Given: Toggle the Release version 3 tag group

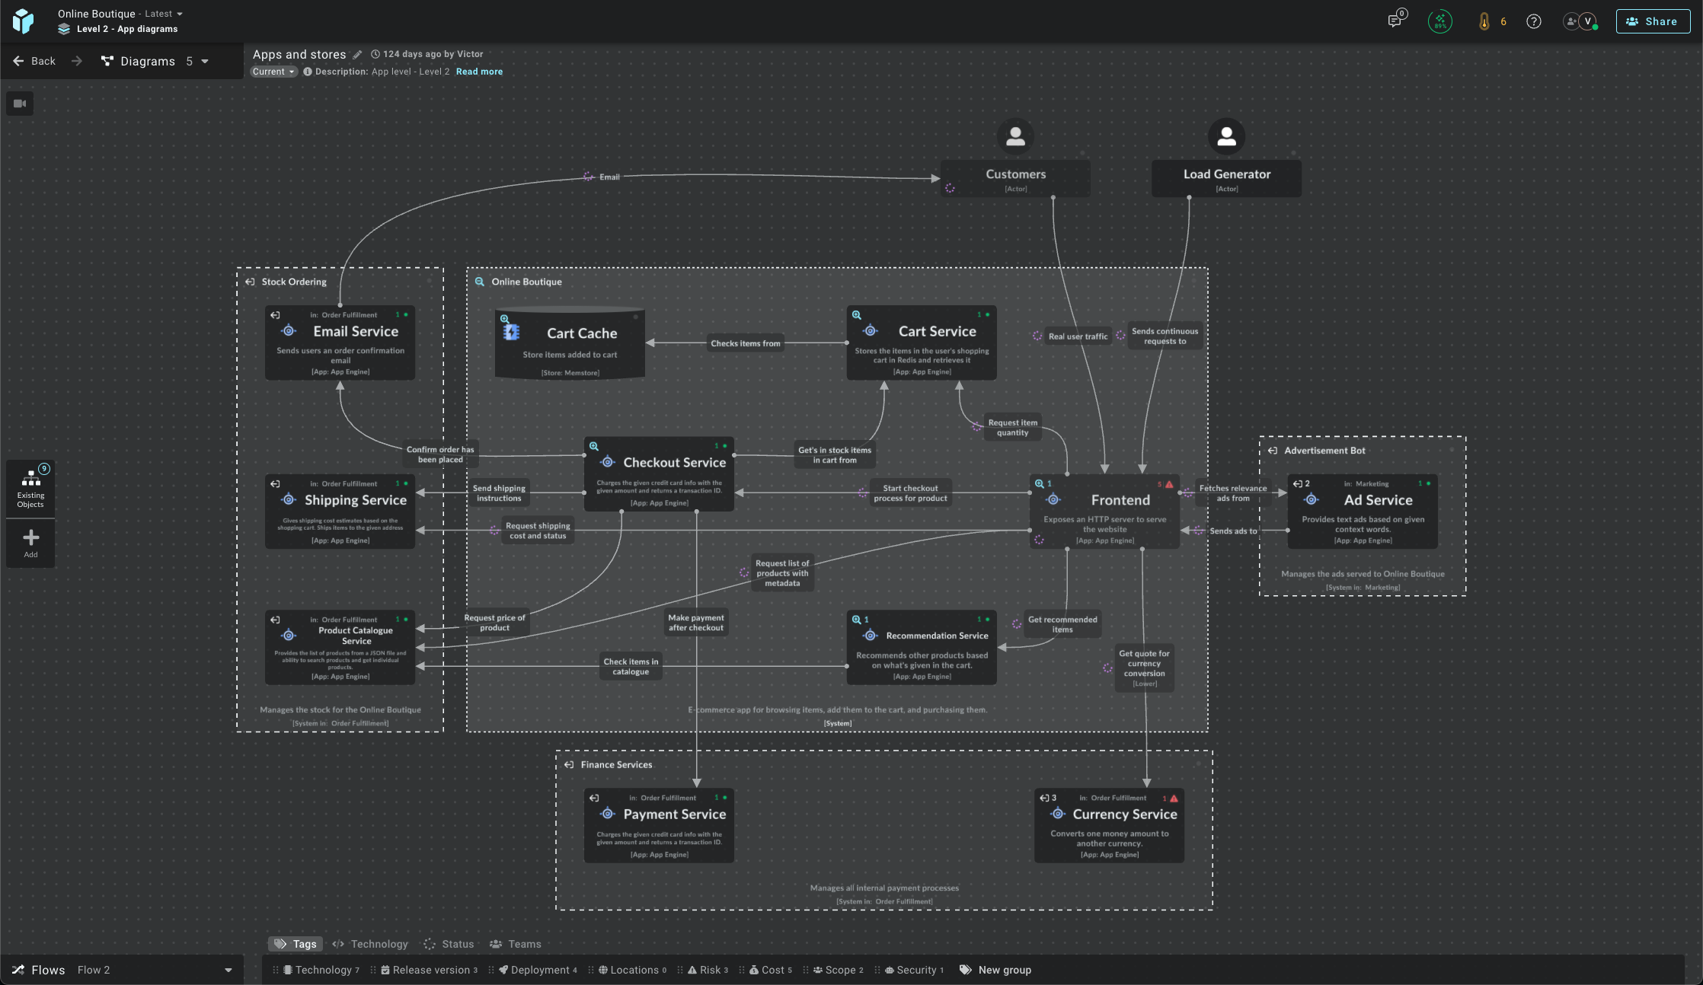Looking at the screenshot, I should pos(430,970).
